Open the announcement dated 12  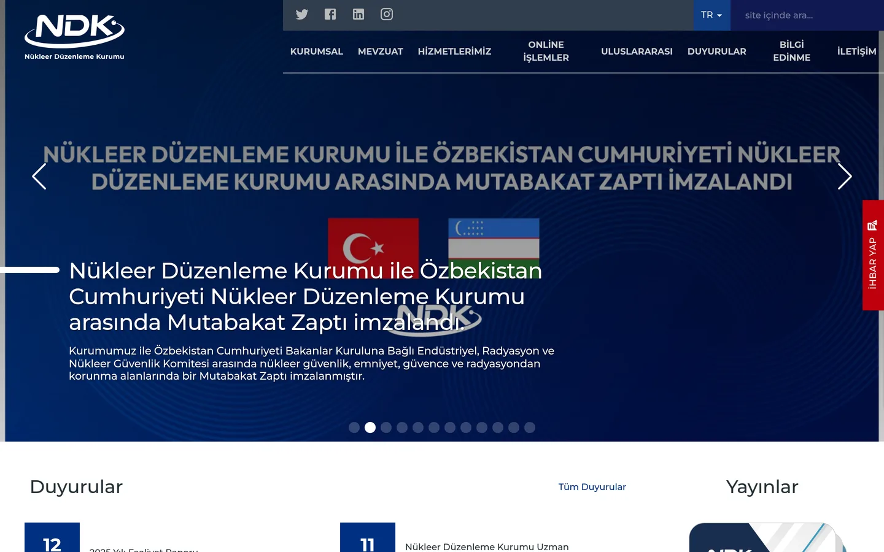(x=52, y=539)
